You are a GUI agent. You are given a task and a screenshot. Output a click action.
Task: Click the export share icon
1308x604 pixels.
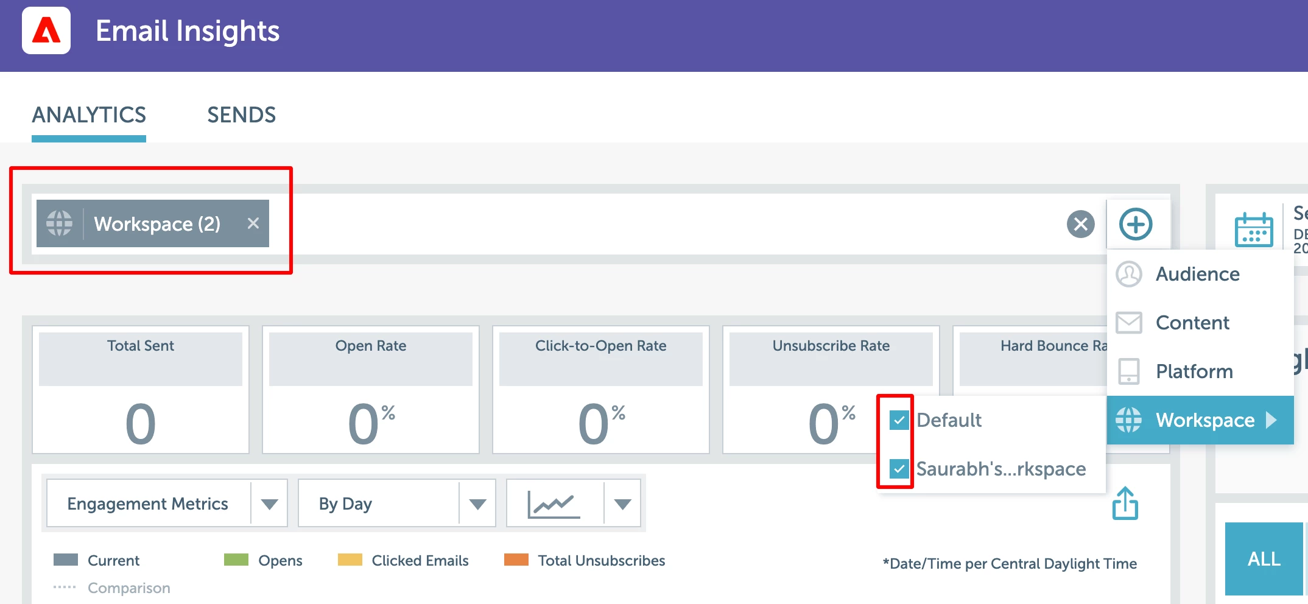pos(1125,503)
